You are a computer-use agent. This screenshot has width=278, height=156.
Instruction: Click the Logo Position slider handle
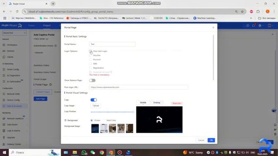[133, 112]
